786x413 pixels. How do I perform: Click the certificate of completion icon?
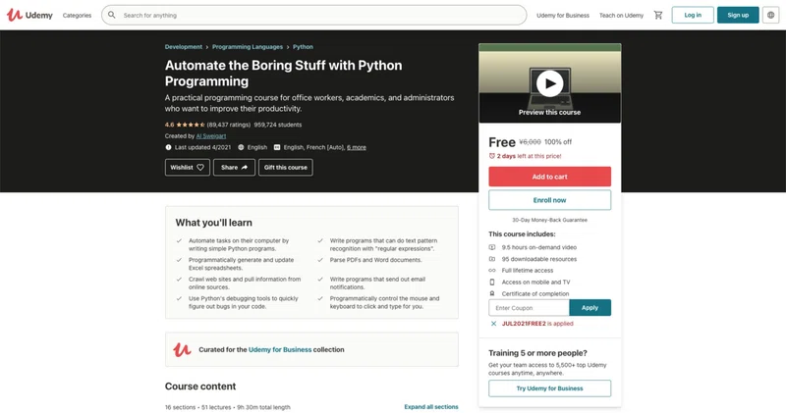click(492, 294)
